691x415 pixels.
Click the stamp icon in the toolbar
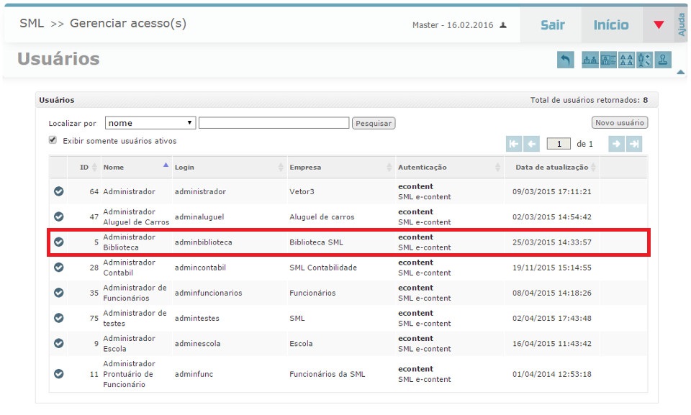pyautogui.click(x=664, y=60)
